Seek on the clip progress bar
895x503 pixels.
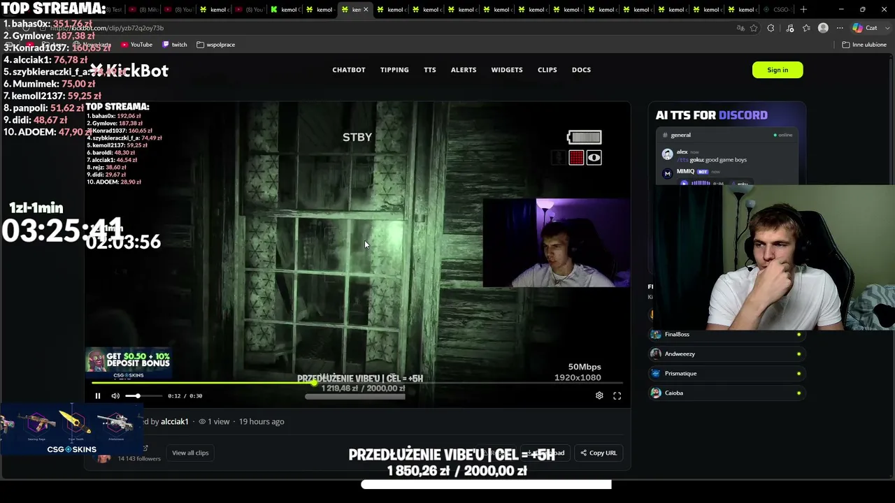click(x=357, y=383)
